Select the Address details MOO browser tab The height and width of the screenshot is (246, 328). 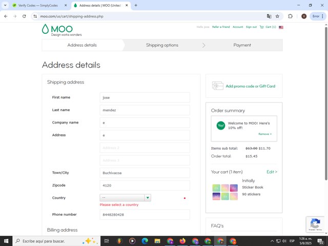coord(100,6)
